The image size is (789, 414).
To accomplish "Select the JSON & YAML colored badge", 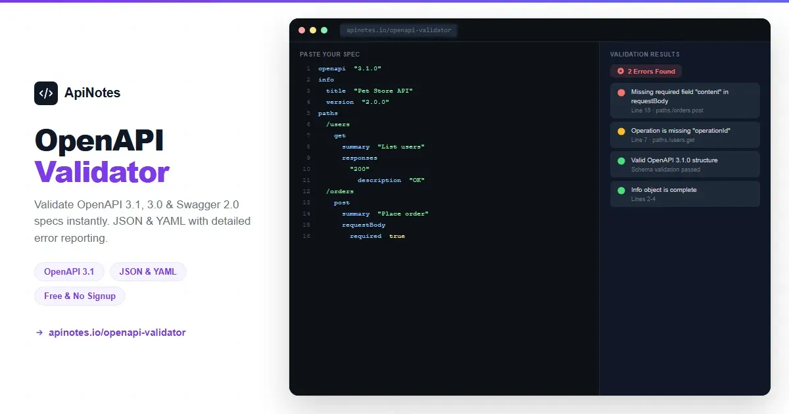I will (148, 271).
